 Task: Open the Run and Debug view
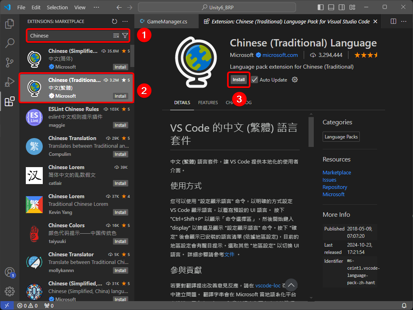10,82
